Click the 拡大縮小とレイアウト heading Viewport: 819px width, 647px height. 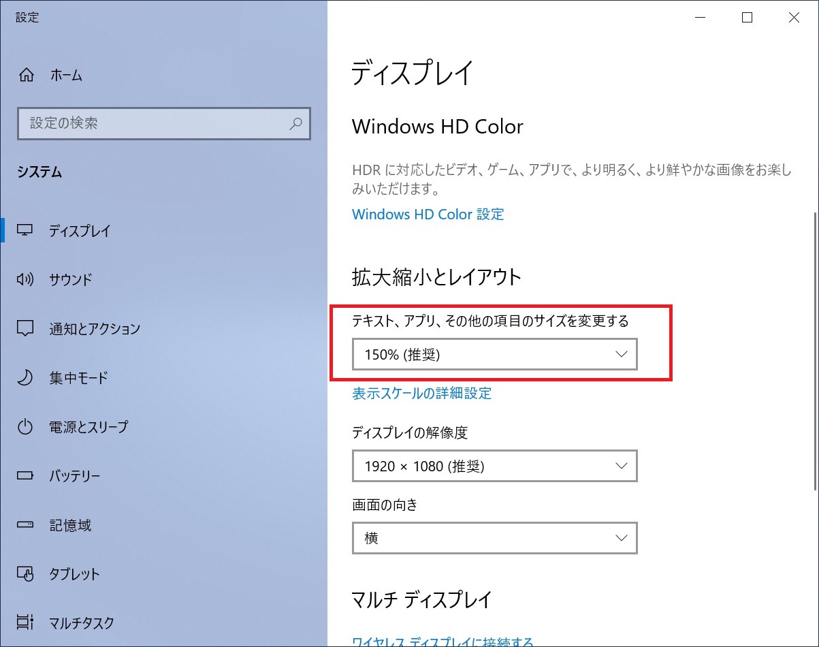click(436, 277)
